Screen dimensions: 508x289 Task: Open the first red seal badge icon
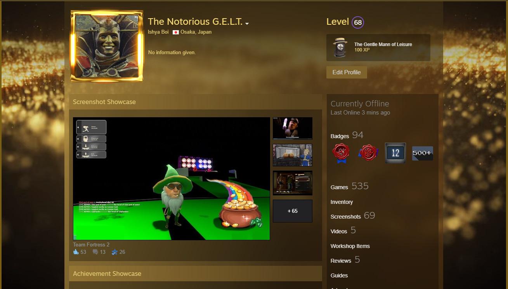click(x=341, y=153)
